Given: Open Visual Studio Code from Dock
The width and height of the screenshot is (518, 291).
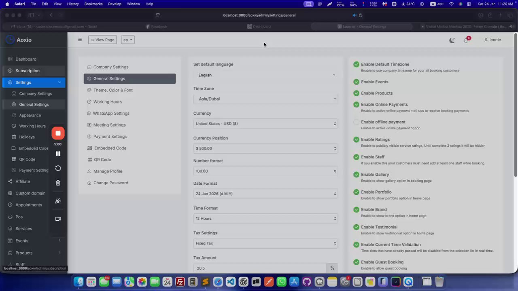Looking at the screenshot, I should (231, 282).
